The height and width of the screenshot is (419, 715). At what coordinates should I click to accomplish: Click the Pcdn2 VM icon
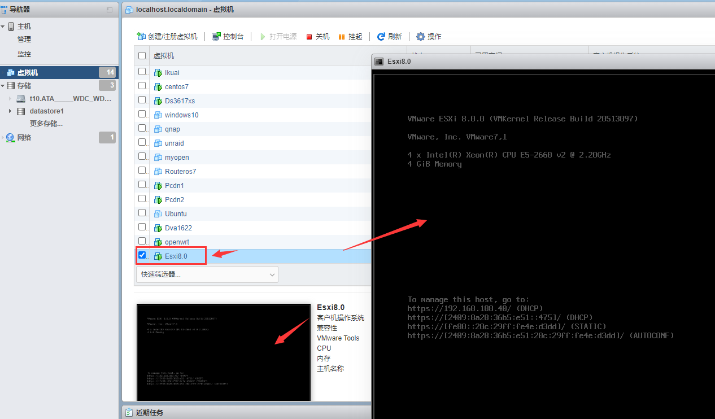pyautogui.click(x=158, y=199)
